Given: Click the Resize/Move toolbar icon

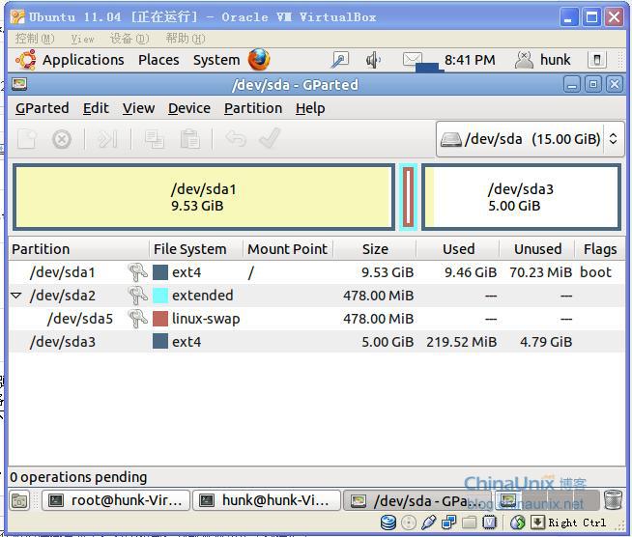Looking at the screenshot, I should [107, 139].
